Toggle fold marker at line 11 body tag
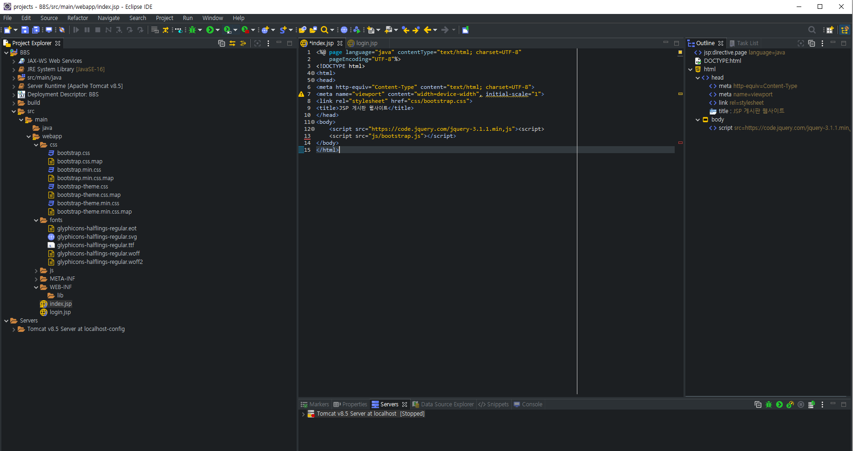 point(313,122)
